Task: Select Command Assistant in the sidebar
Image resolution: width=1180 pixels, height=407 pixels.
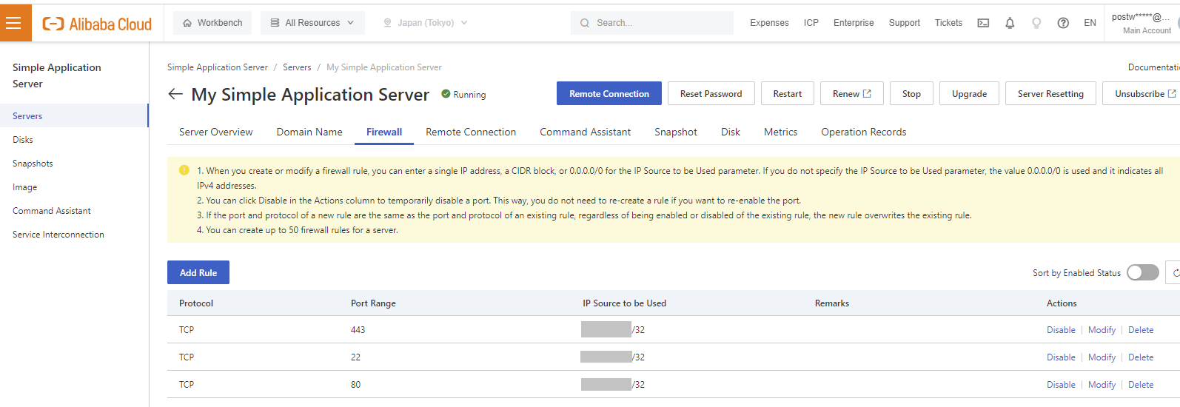Action: tap(74, 211)
